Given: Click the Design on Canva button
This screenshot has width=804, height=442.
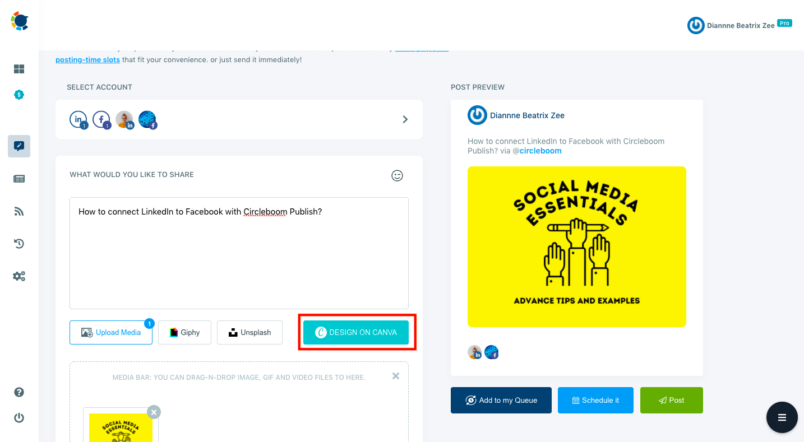Looking at the screenshot, I should click(x=356, y=332).
